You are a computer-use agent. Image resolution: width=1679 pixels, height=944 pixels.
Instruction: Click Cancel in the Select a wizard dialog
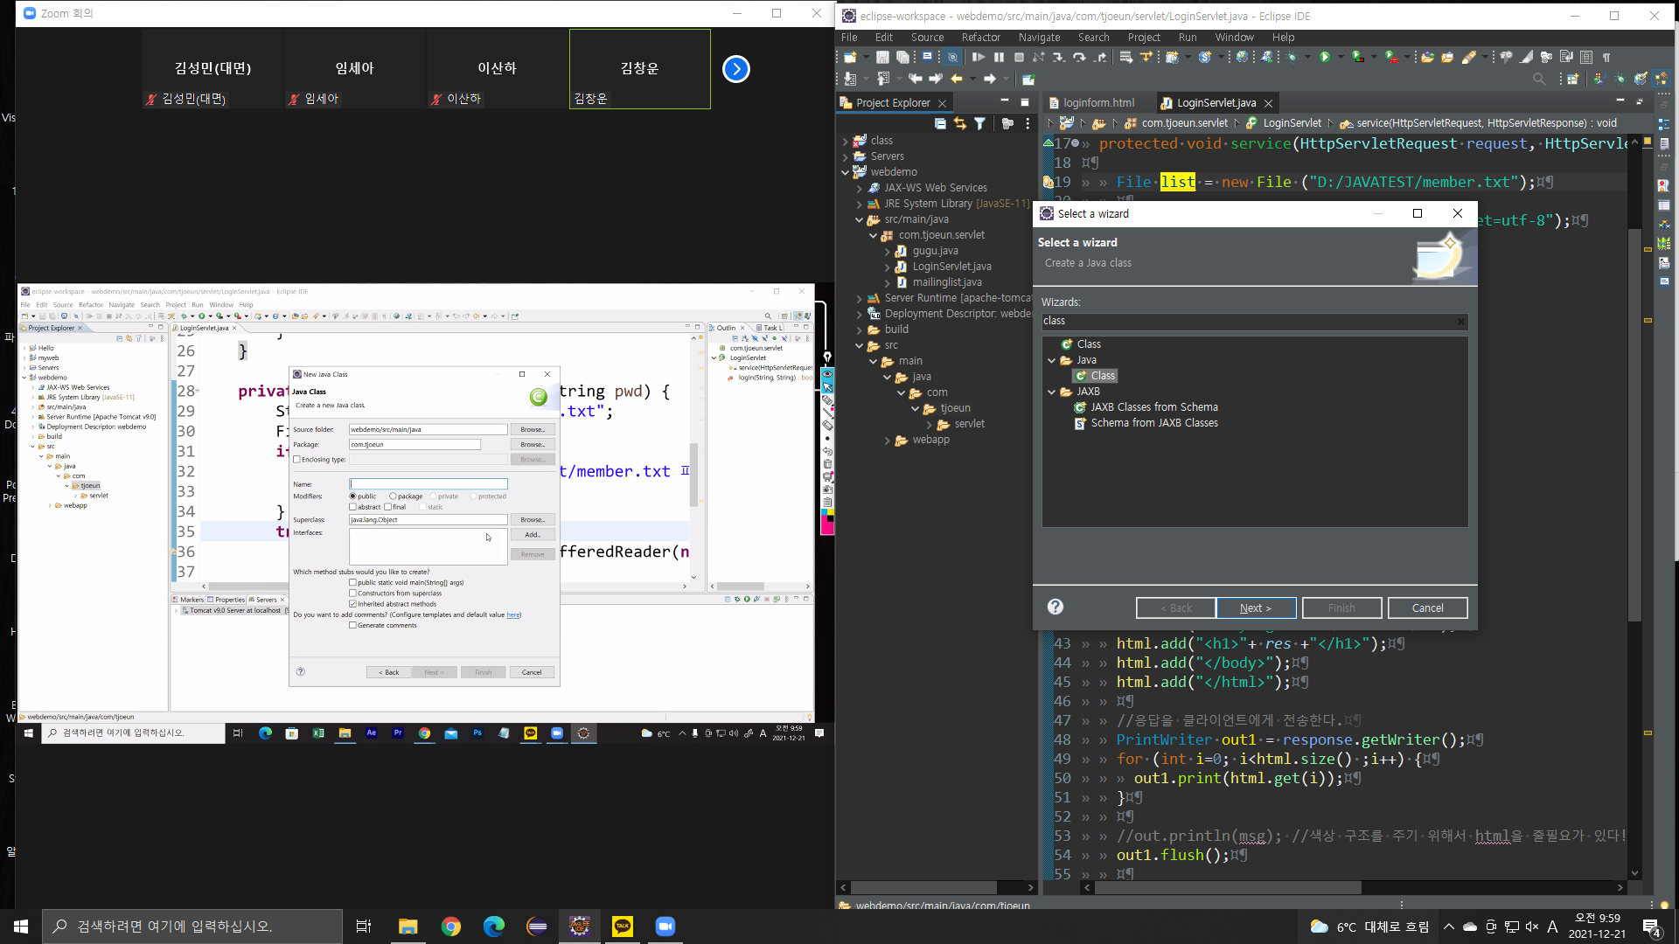(1427, 607)
